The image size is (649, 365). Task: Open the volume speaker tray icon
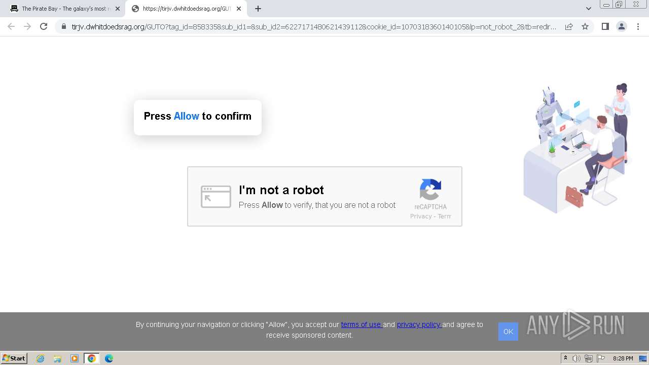click(576, 358)
